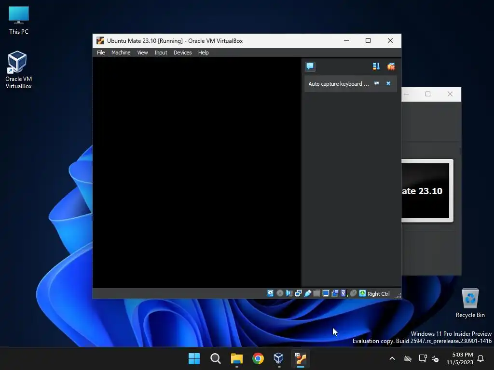Viewport: 494px width, 370px height.
Task: Click the virtualization features V icon
Action: [x=344, y=293]
